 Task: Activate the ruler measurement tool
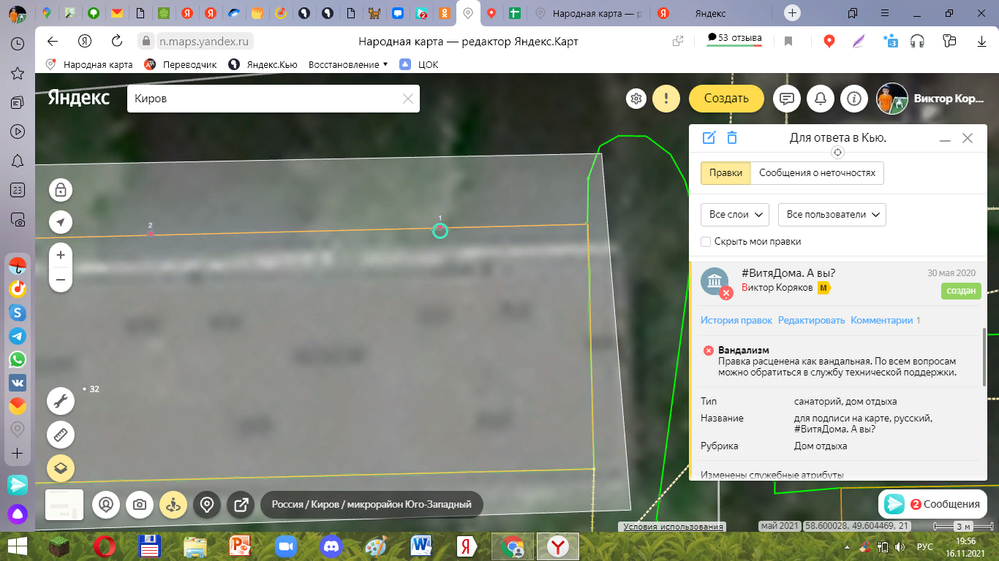click(x=61, y=435)
